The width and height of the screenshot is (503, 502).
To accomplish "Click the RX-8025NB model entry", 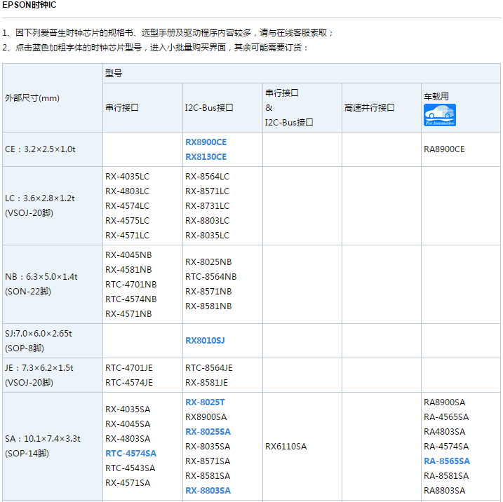I will click(x=208, y=262).
